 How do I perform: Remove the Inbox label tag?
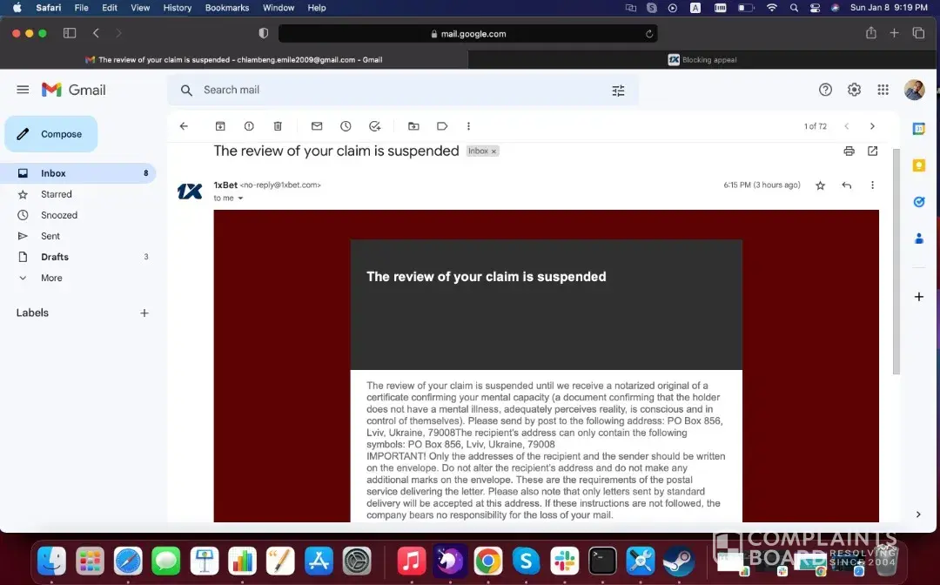click(493, 151)
